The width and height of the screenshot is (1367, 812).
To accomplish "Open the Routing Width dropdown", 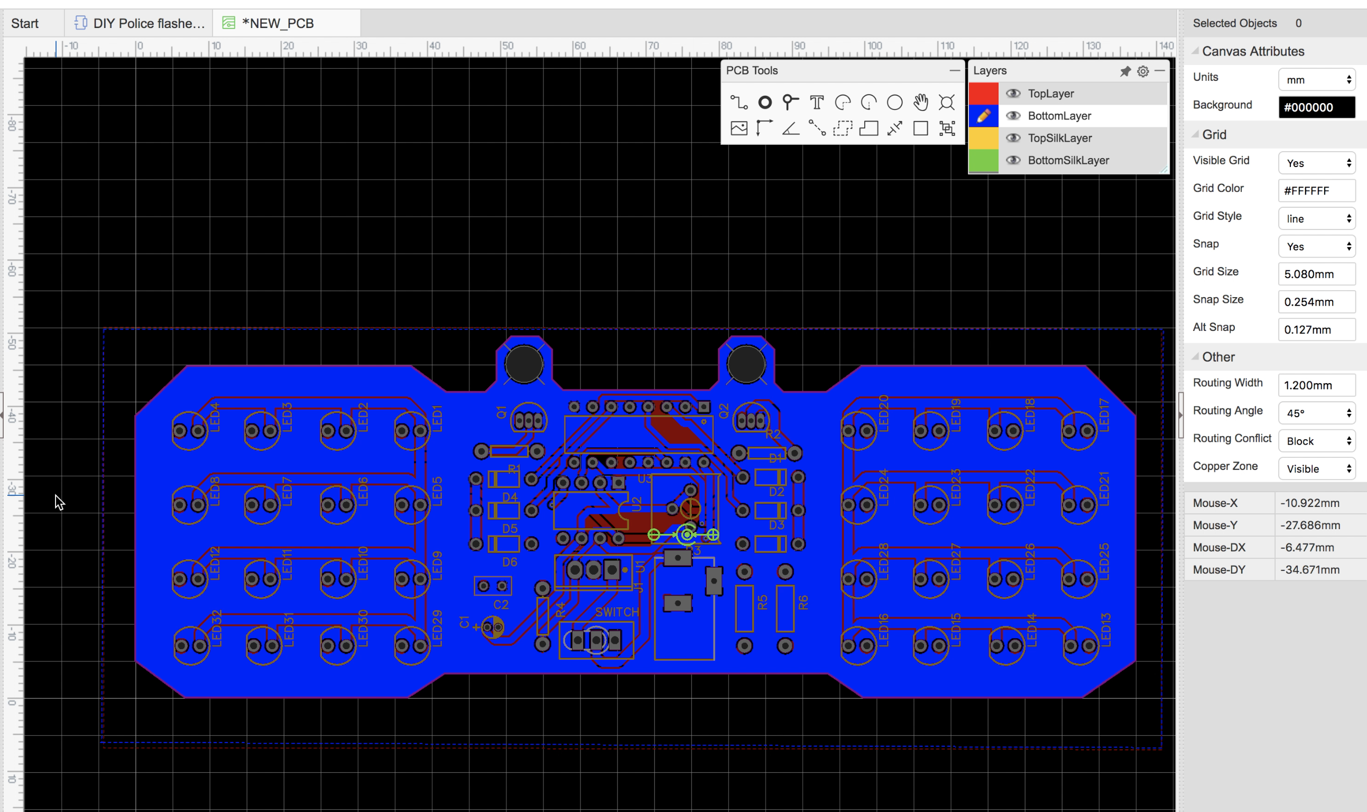I will pyautogui.click(x=1316, y=385).
